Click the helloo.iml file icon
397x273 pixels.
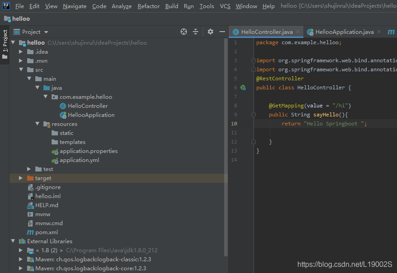pyautogui.click(x=30, y=196)
